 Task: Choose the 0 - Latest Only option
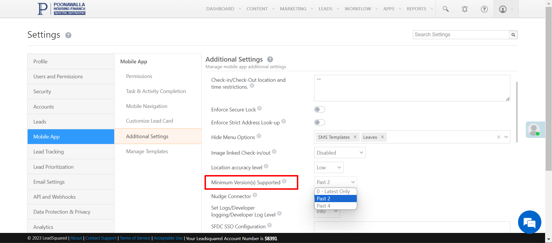pos(336,191)
